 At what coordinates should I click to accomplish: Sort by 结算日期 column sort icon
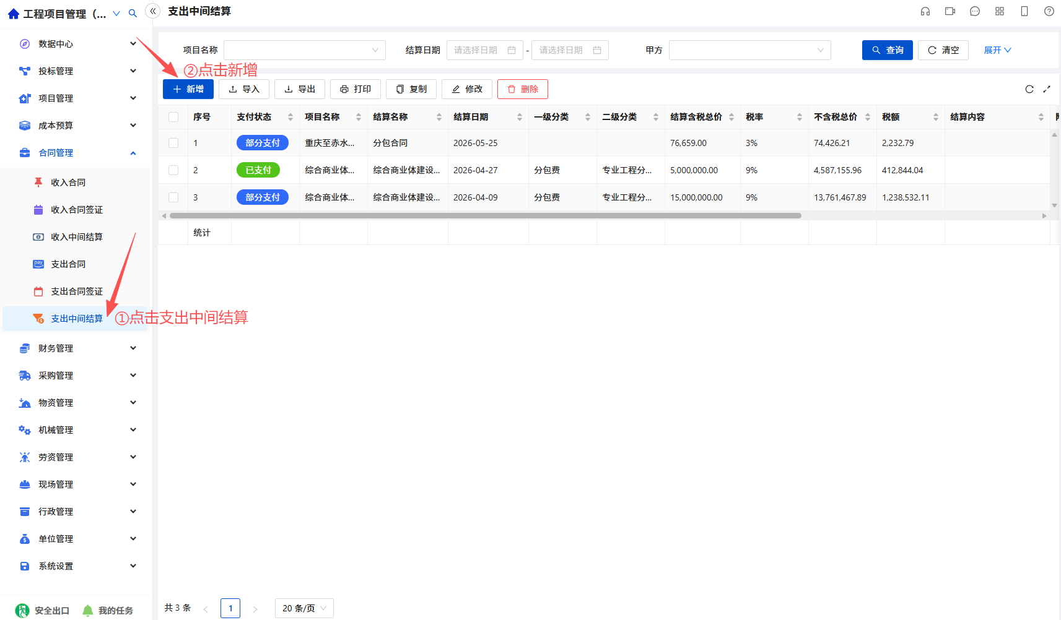pyautogui.click(x=520, y=117)
